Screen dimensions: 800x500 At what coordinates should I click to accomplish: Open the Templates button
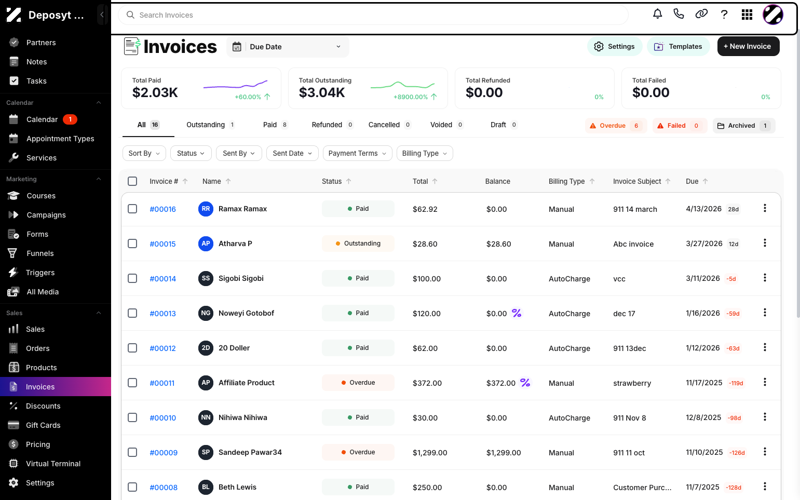pyautogui.click(x=678, y=46)
